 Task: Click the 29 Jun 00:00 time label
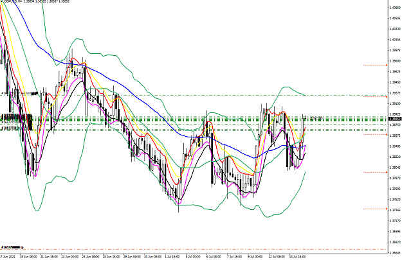pyautogui.click(x=132, y=257)
